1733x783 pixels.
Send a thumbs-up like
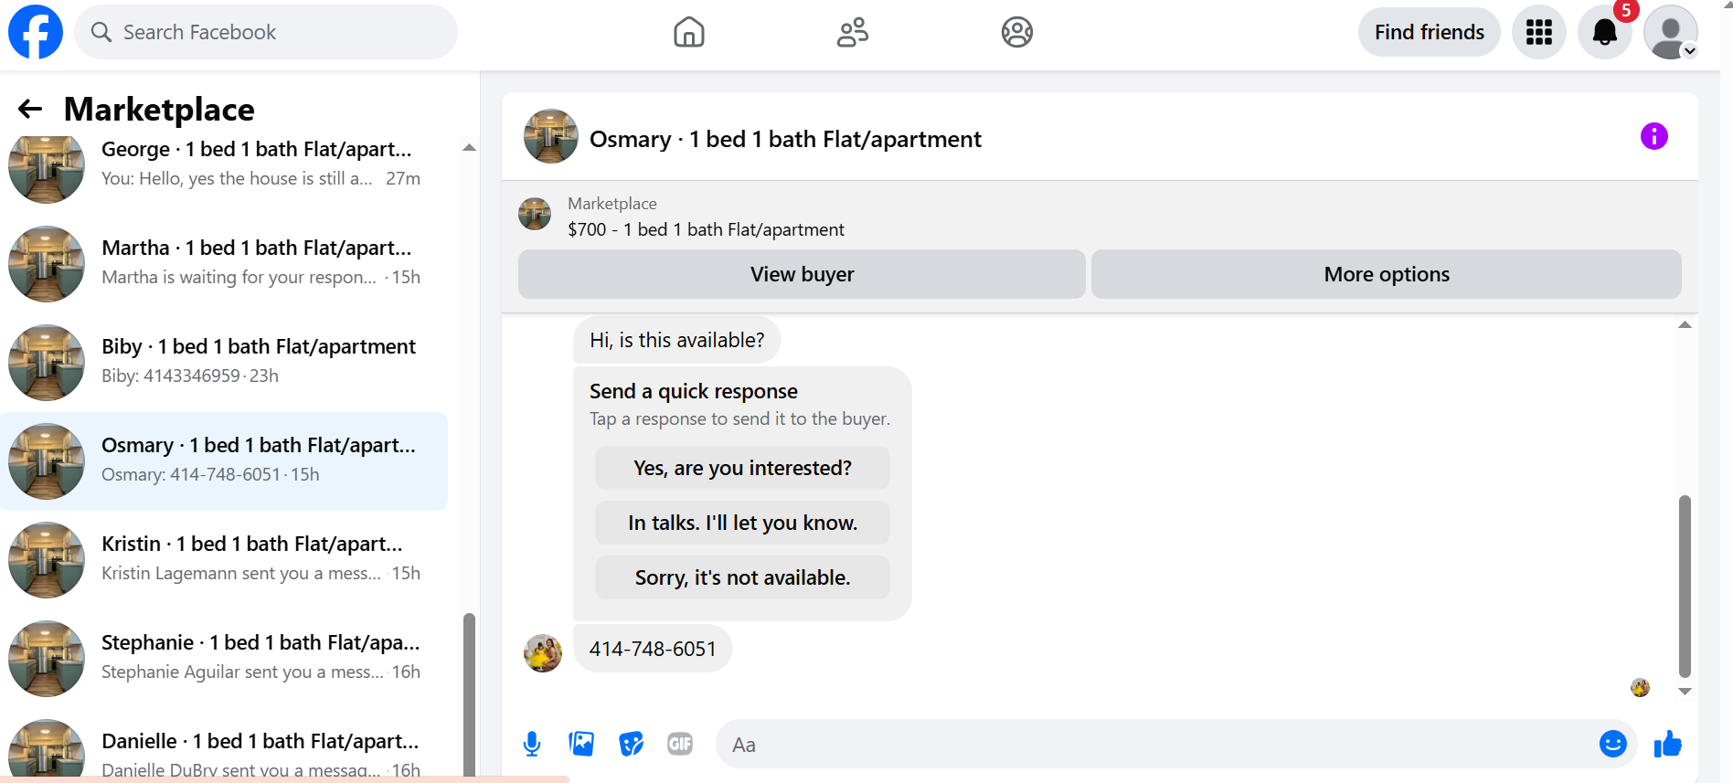pyautogui.click(x=1667, y=744)
